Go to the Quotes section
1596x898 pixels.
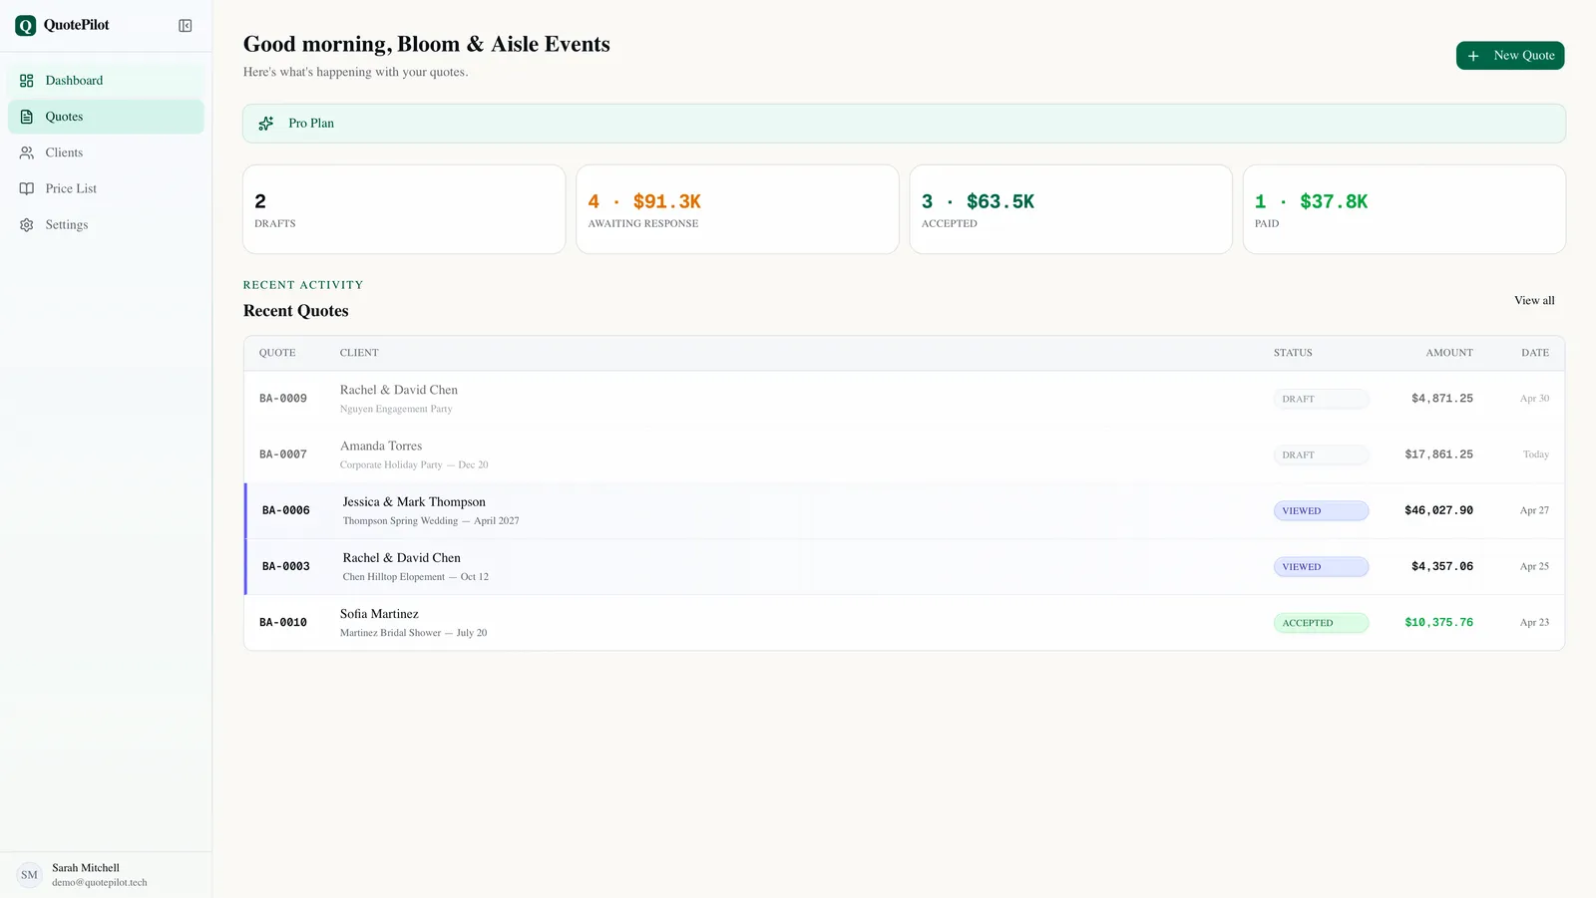tap(106, 117)
